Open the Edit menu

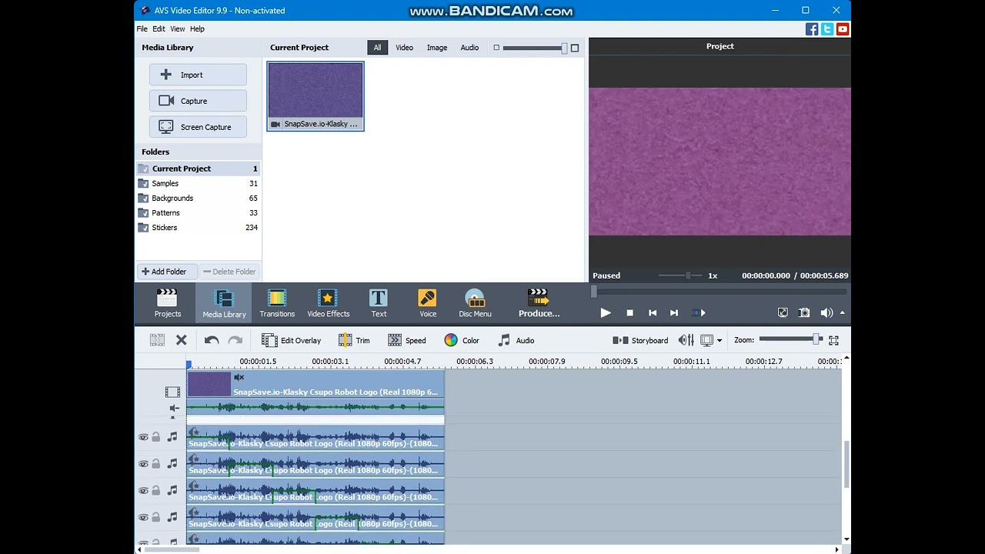point(159,28)
